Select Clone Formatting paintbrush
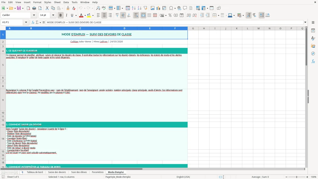 tap(68, 8)
